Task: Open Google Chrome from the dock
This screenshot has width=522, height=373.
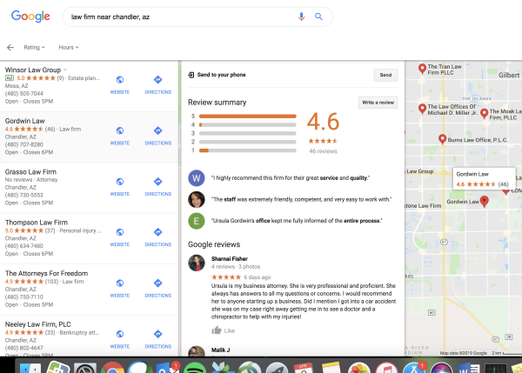Action: click(112, 368)
